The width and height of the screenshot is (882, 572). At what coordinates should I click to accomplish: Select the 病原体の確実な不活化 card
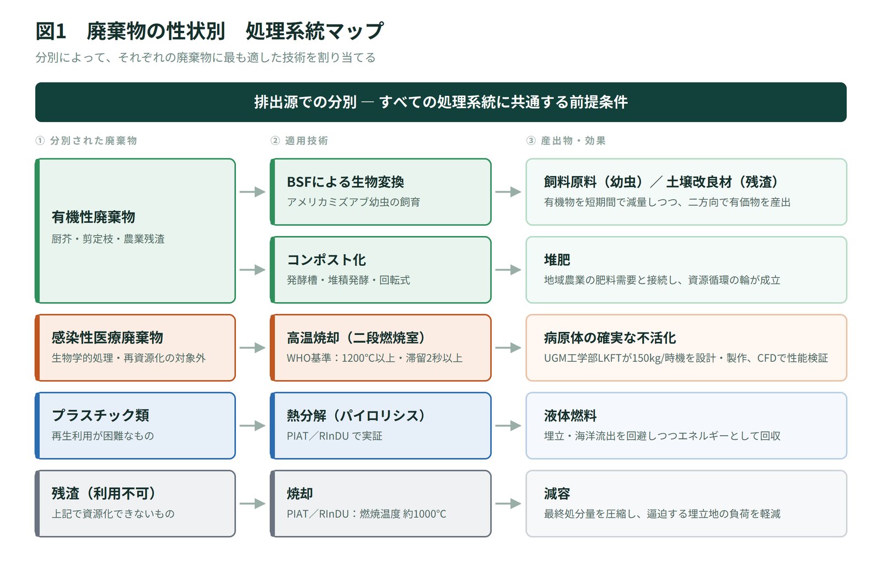coord(686,348)
